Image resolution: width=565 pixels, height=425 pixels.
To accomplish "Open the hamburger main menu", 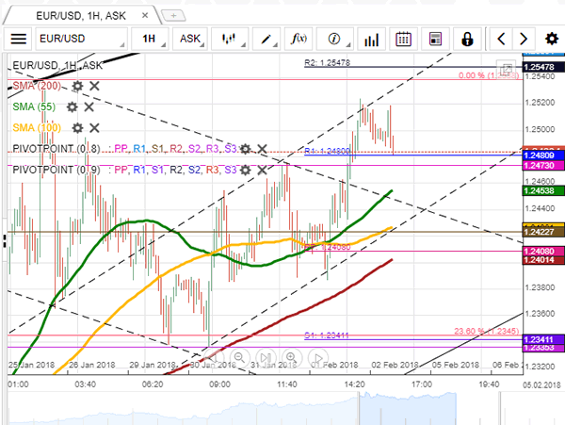I will (x=19, y=39).
